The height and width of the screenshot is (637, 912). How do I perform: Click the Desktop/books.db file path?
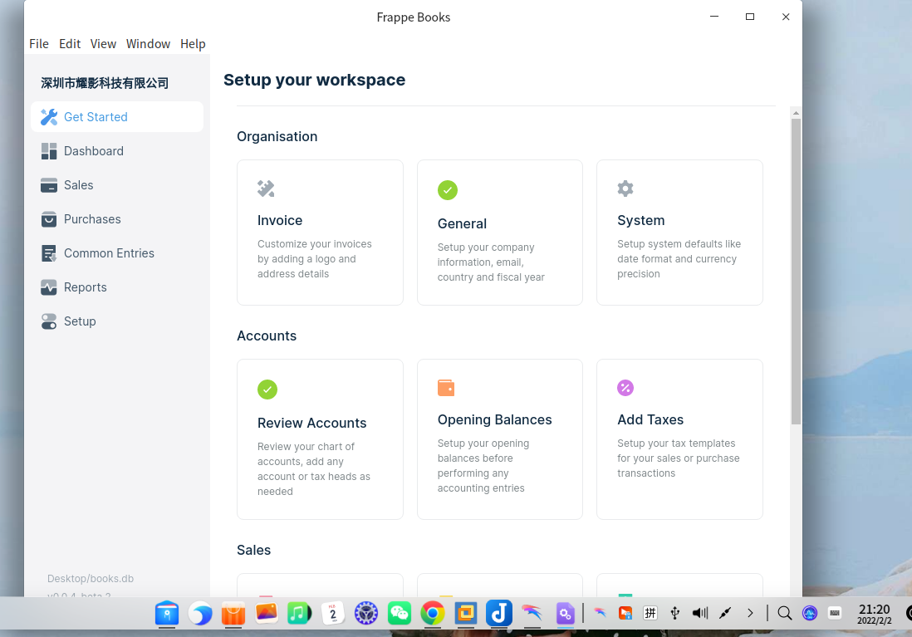[91, 579]
